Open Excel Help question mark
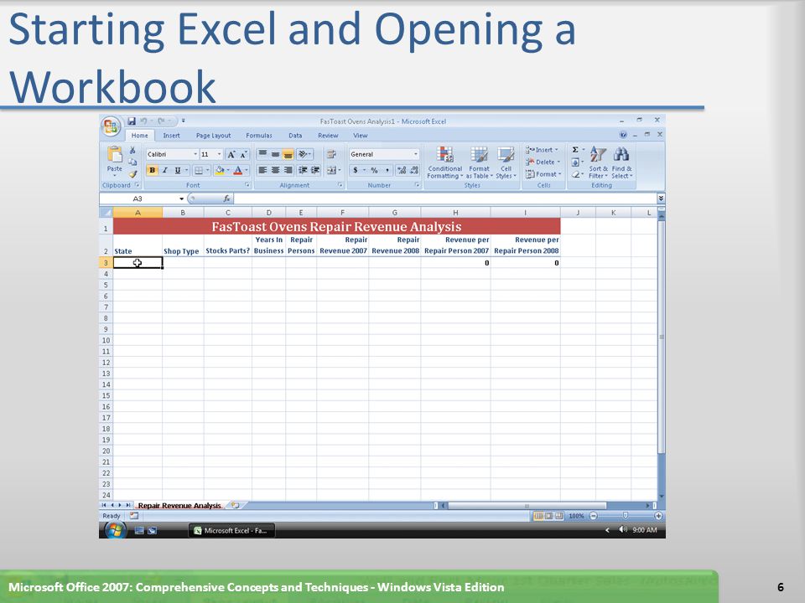Screen dimensions: 805x603 coord(623,135)
